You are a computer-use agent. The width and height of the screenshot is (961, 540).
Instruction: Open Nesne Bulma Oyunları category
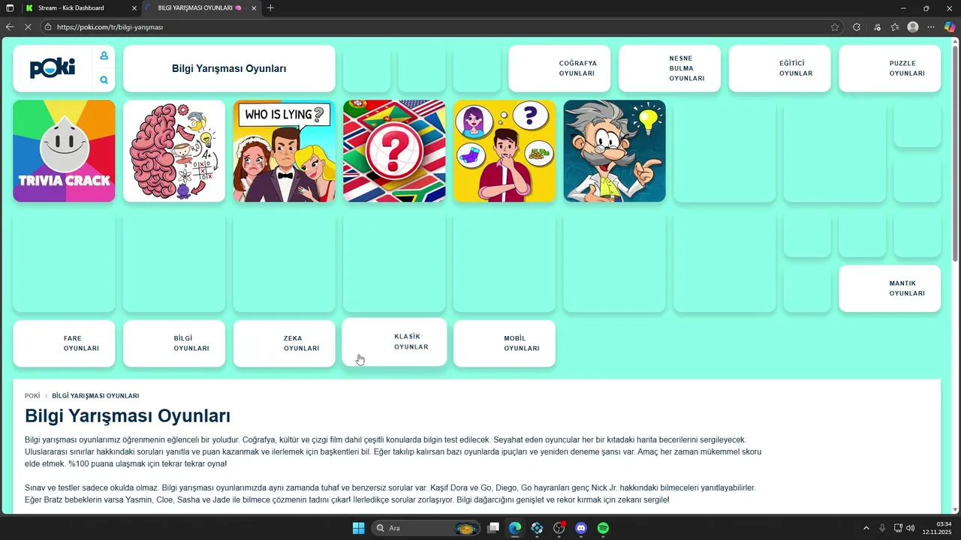(670, 68)
